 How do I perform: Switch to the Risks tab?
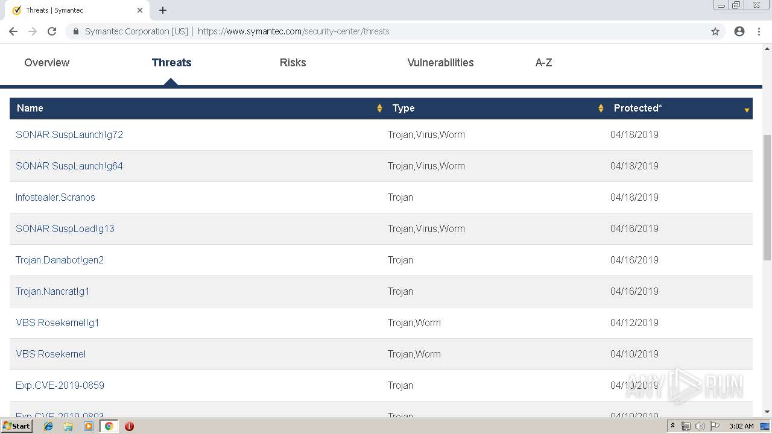[x=293, y=63]
